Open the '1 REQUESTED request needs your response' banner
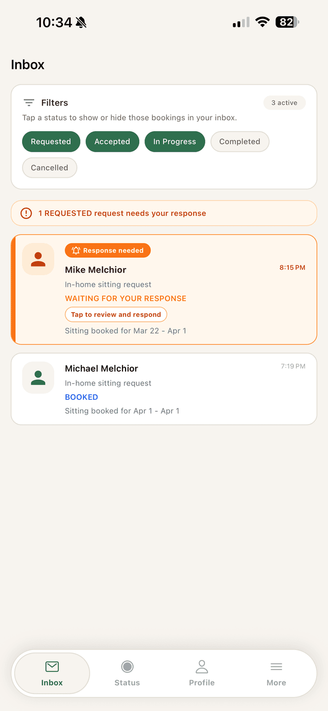The height and width of the screenshot is (711, 328). pyautogui.click(x=164, y=213)
